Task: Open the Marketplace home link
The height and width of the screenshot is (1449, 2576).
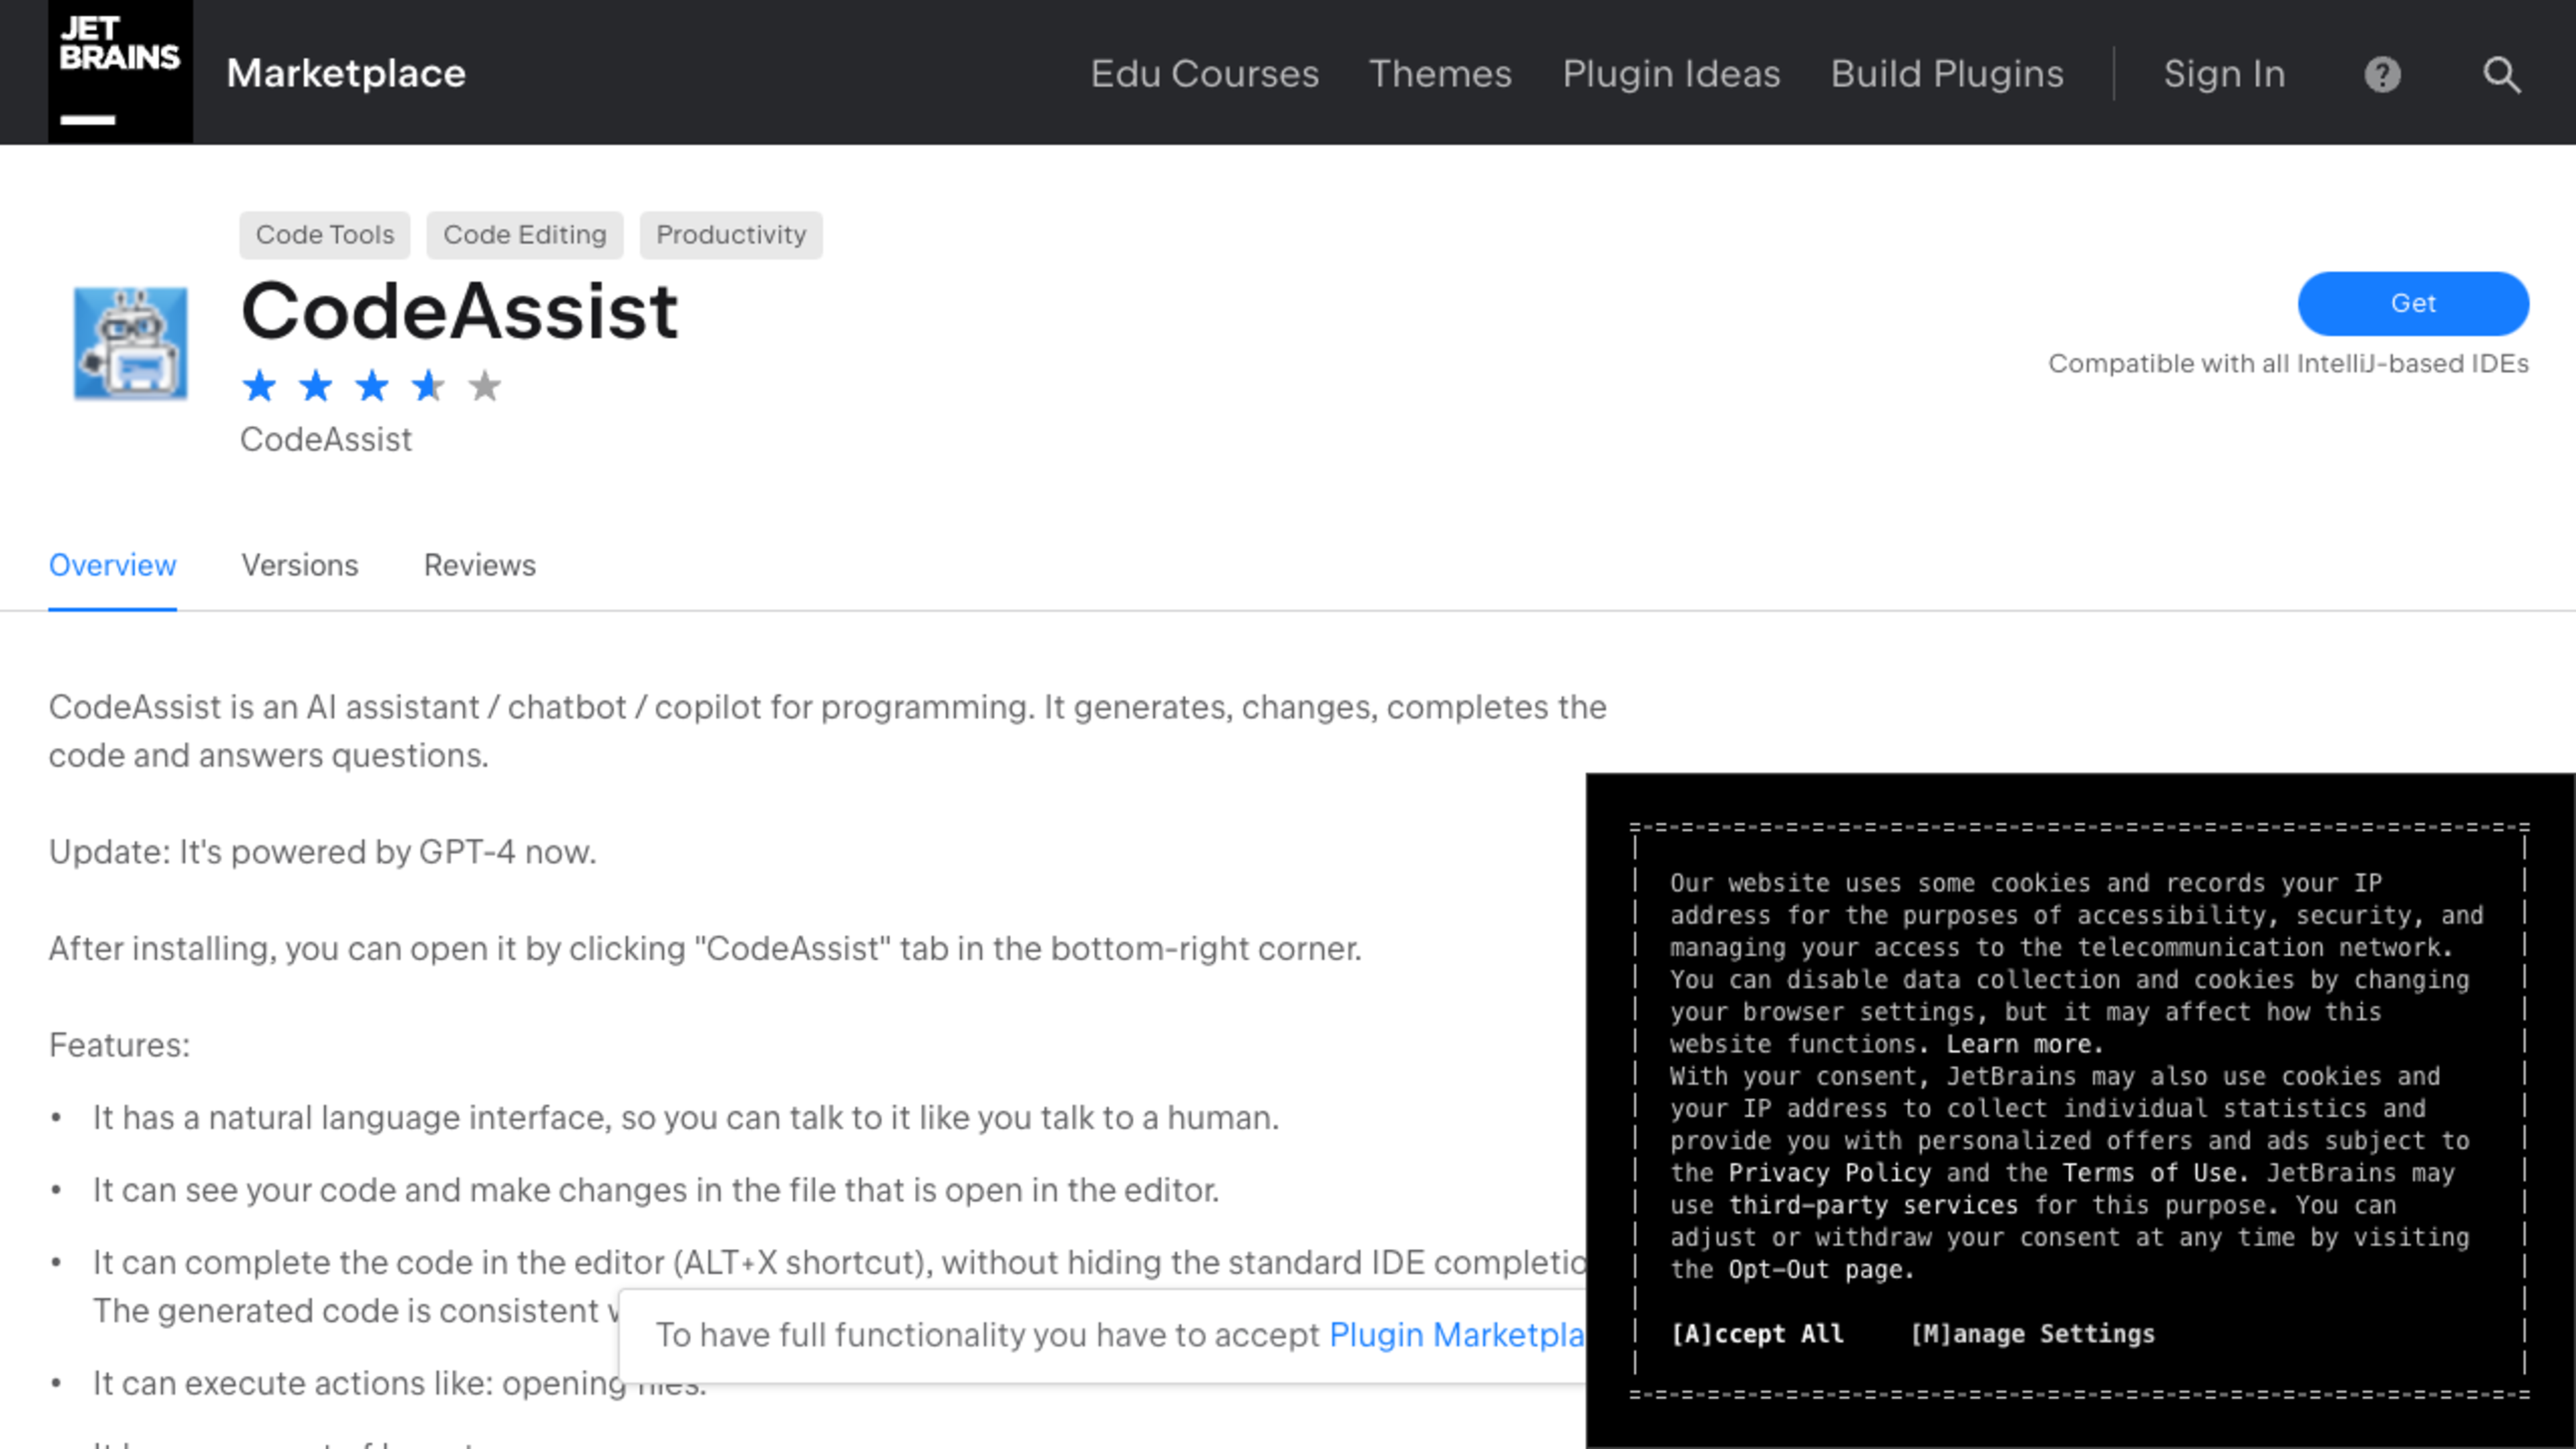Action: tap(346, 74)
